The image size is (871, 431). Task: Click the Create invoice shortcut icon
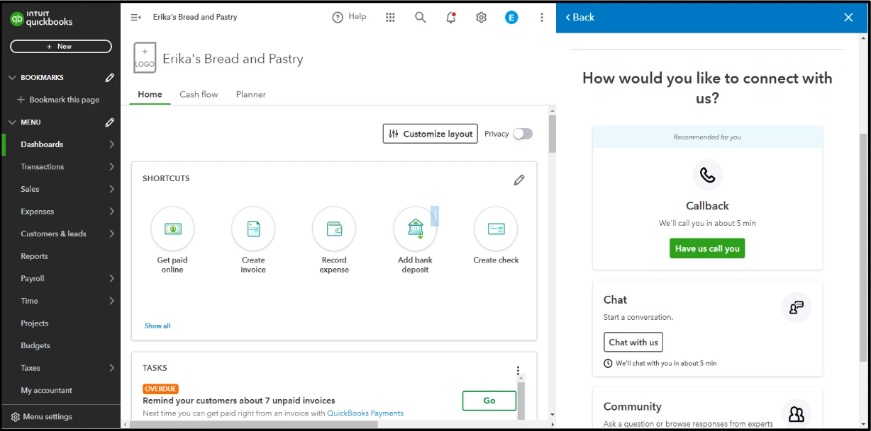coord(253,229)
